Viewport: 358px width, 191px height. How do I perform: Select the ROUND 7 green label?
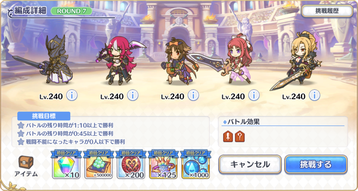[x=71, y=11]
